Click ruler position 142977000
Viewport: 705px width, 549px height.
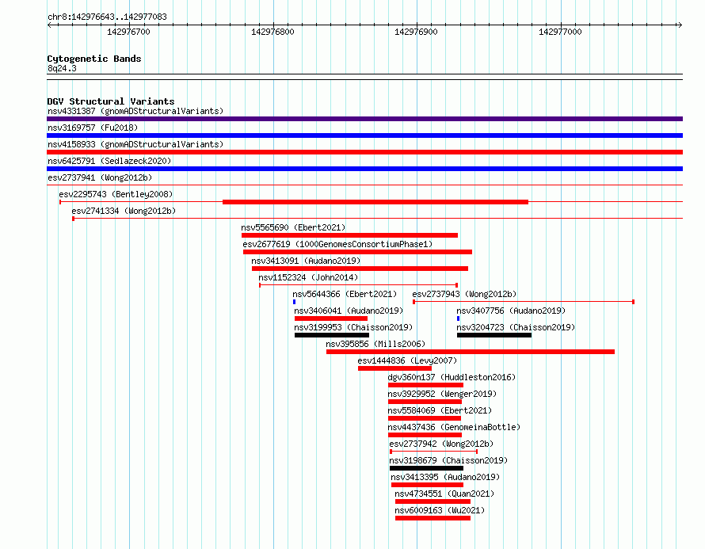pyautogui.click(x=560, y=32)
